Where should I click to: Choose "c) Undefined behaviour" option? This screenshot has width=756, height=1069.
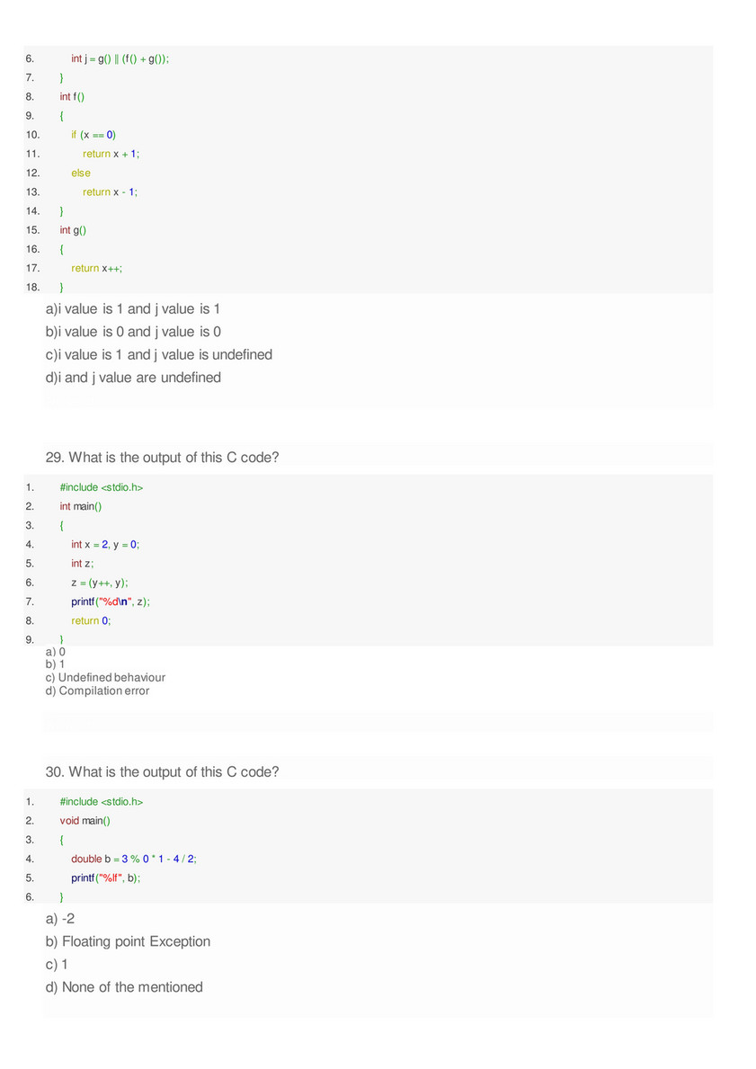tap(105, 678)
